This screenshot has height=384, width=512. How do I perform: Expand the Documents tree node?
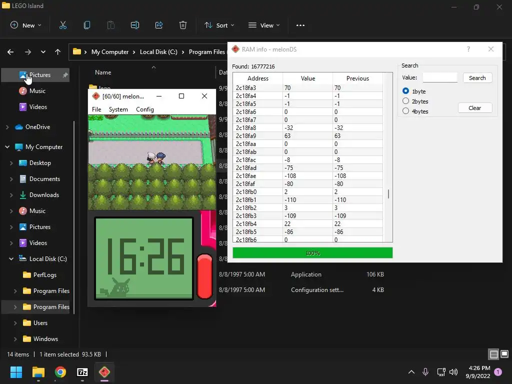click(x=11, y=179)
